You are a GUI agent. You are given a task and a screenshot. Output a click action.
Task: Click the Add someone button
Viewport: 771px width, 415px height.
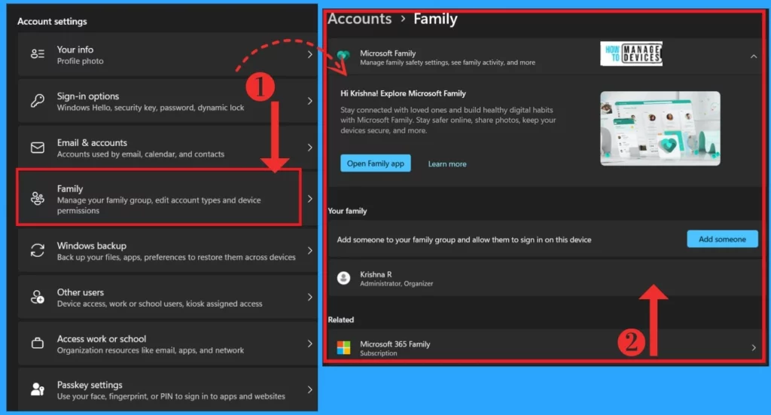coord(722,239)
